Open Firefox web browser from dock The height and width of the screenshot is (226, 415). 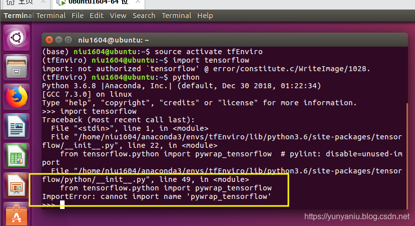17,97
